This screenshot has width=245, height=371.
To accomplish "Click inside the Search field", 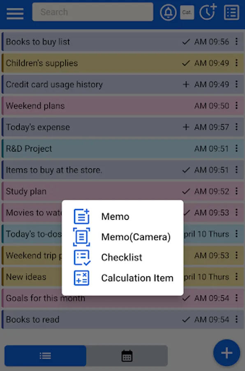I will [92, 12].
